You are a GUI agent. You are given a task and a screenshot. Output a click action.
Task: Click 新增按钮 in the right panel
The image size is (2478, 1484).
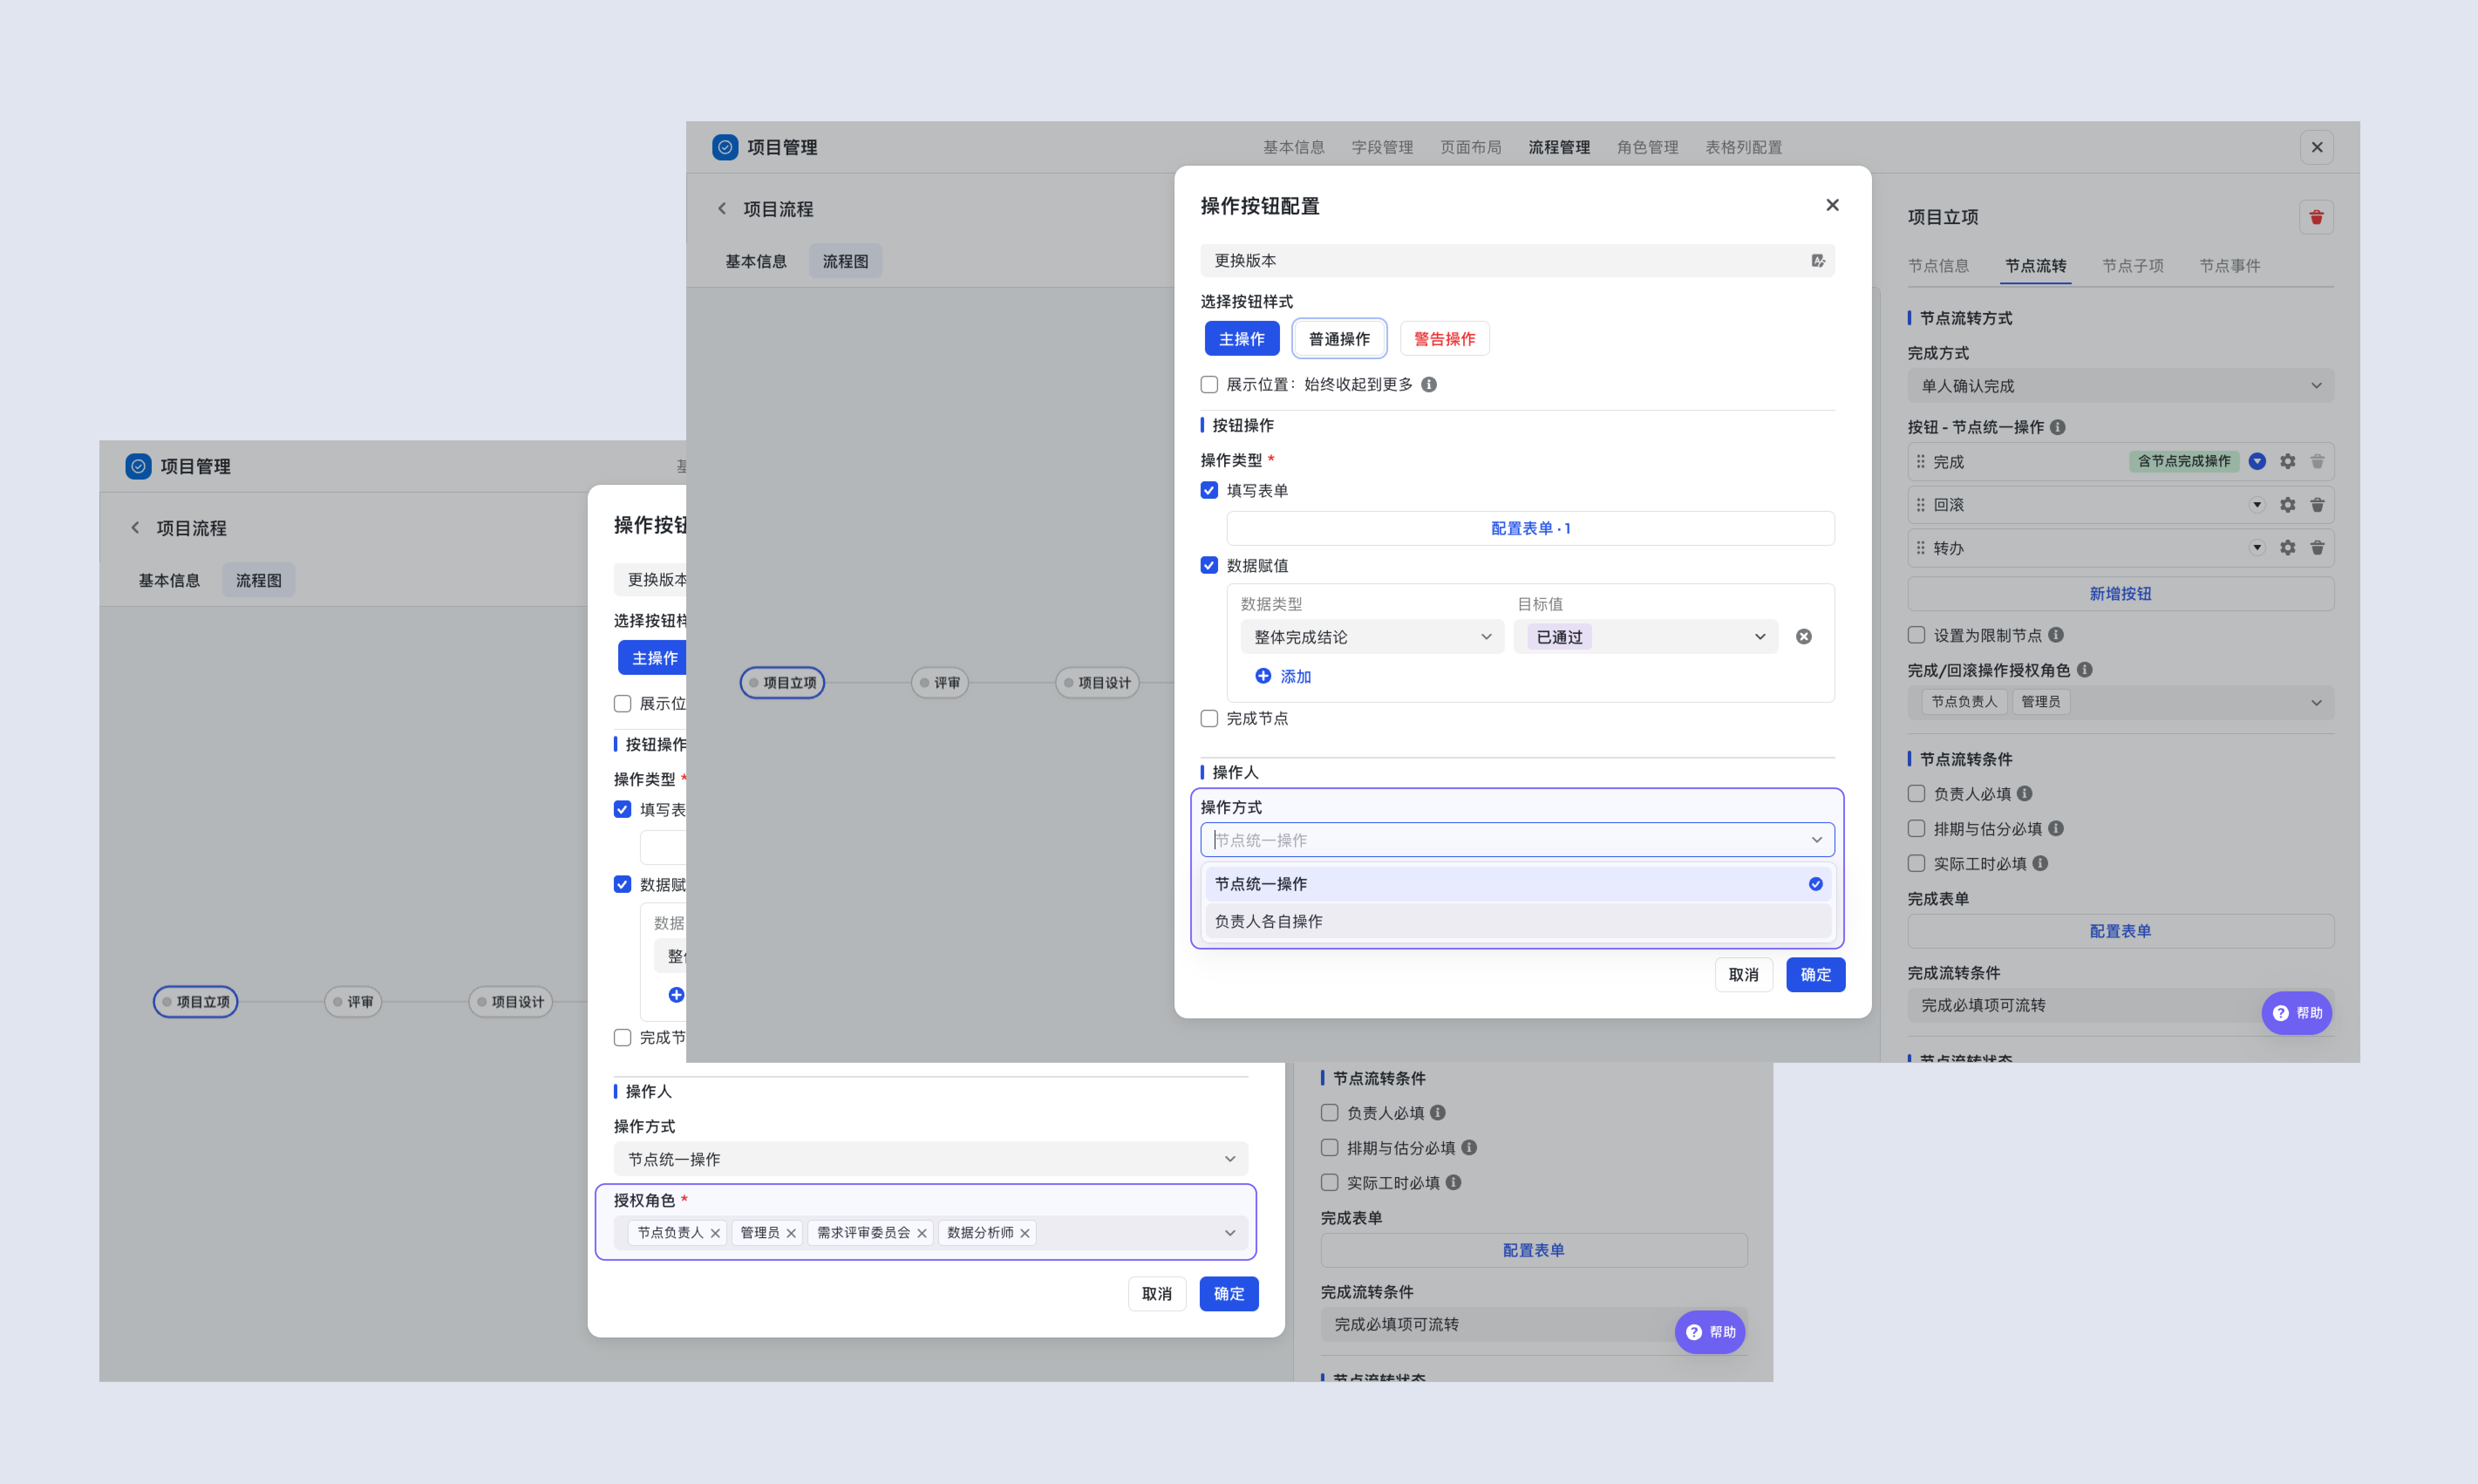2120,594
